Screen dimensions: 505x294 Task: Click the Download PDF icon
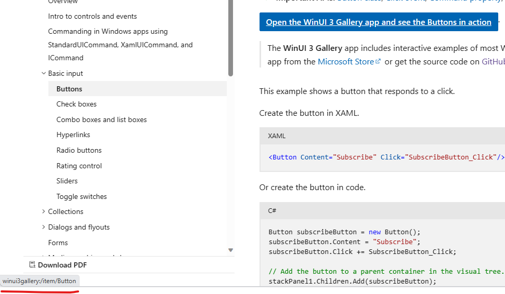[x=32, y=265]
